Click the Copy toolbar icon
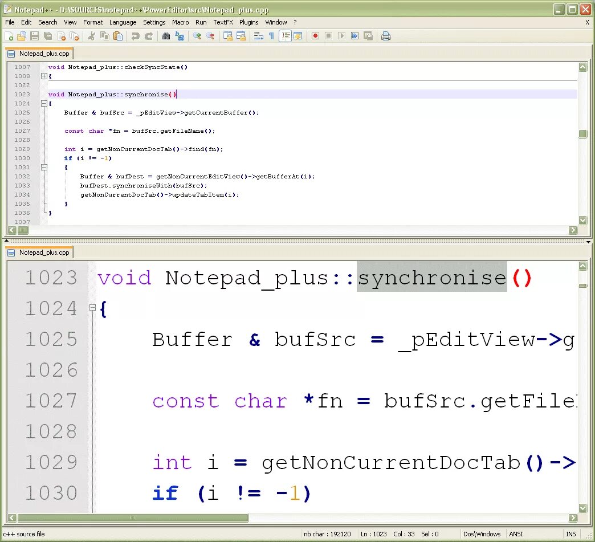Screen dimensions: 595x542 (105, 36)
